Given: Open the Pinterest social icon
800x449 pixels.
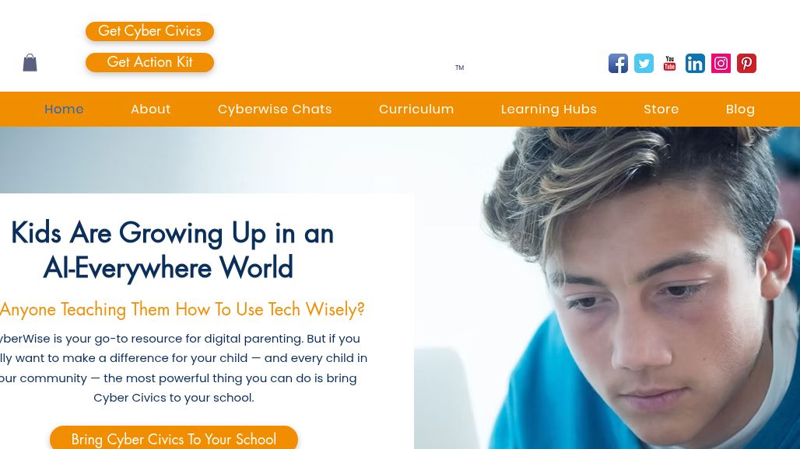Looking at the screenshot, I should (x=746, y=64).
